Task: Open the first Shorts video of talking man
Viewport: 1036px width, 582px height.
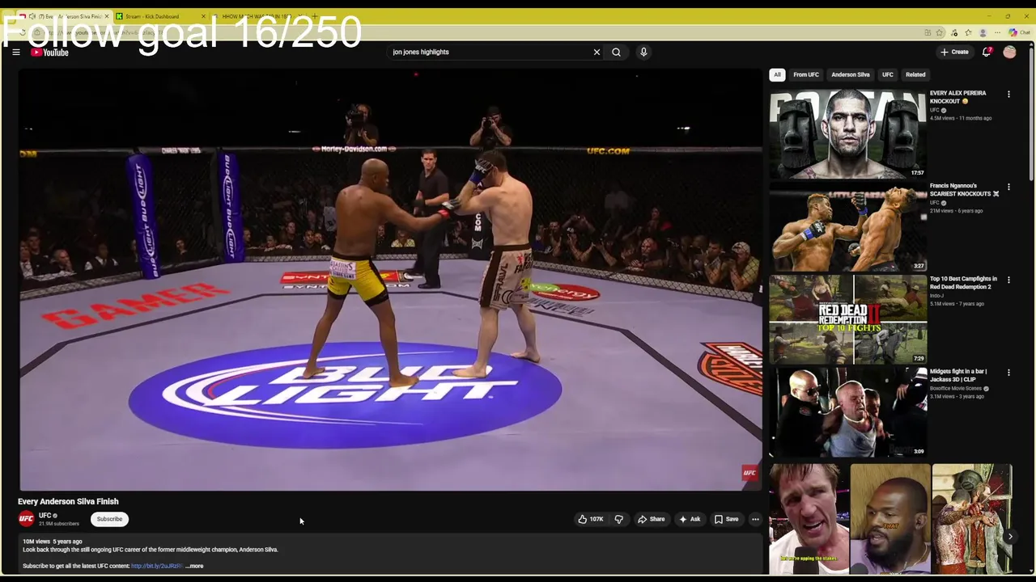Action: (x=809, y=519)
